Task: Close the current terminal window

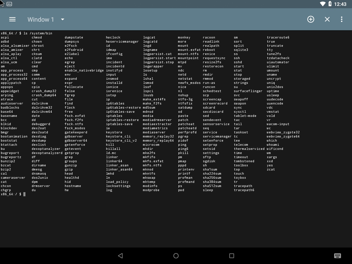Action: 327,19
